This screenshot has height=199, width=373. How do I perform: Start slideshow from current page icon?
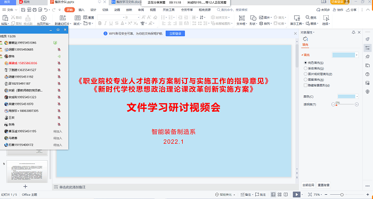tap(44, 18)
